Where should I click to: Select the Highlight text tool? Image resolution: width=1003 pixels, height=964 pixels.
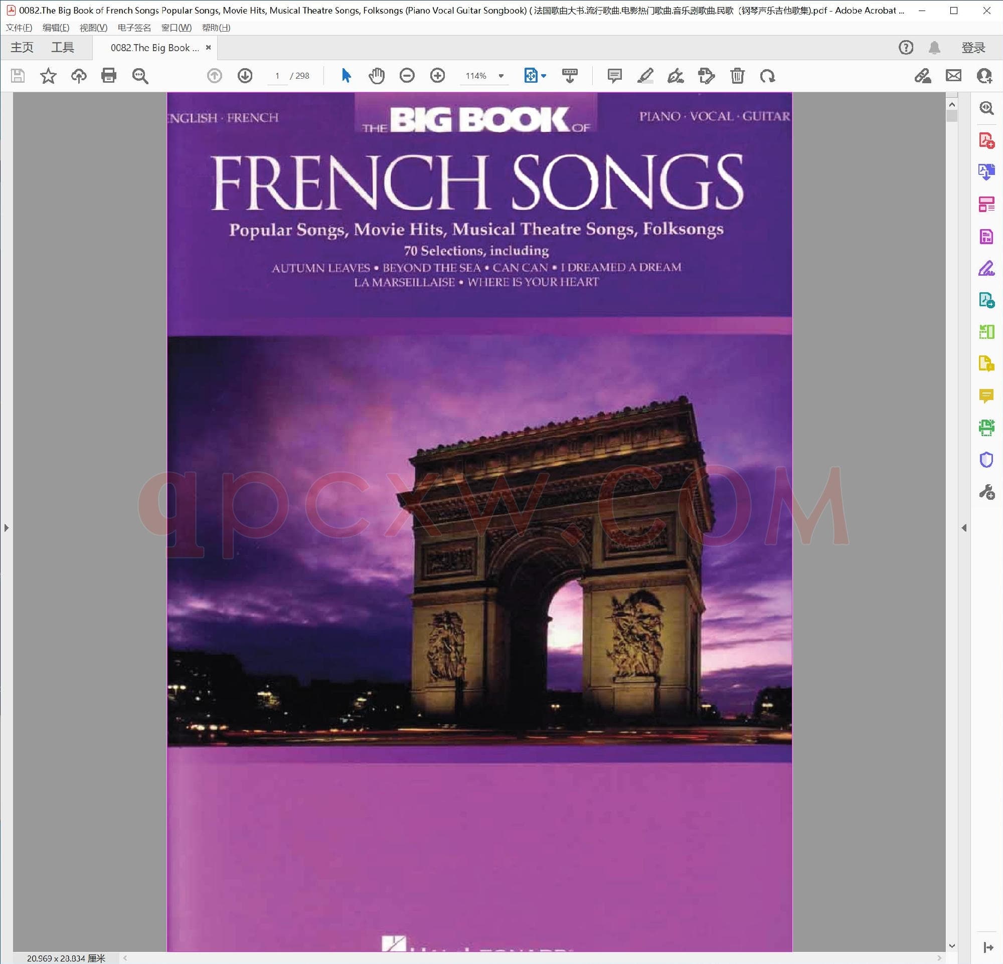(645, 76)
